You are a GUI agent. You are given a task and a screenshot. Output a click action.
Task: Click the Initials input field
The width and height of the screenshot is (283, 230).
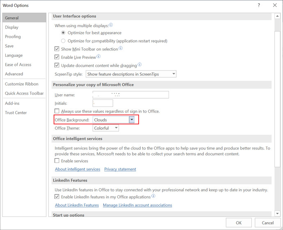coord(103,103)
